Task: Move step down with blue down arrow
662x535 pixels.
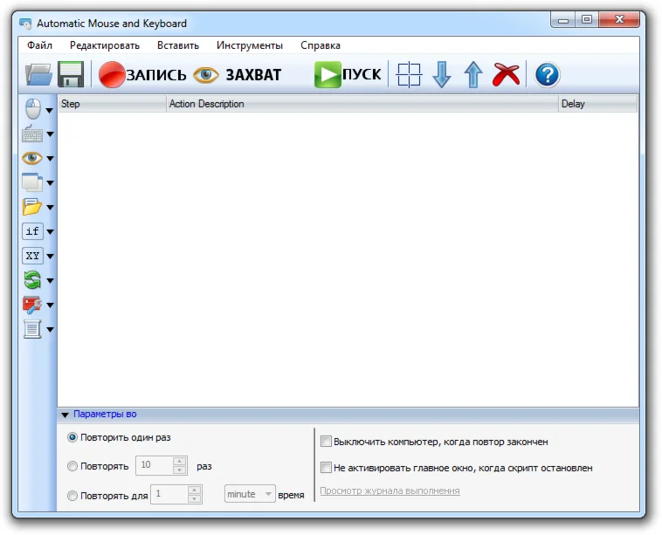Action: click(x=442, y=75)
